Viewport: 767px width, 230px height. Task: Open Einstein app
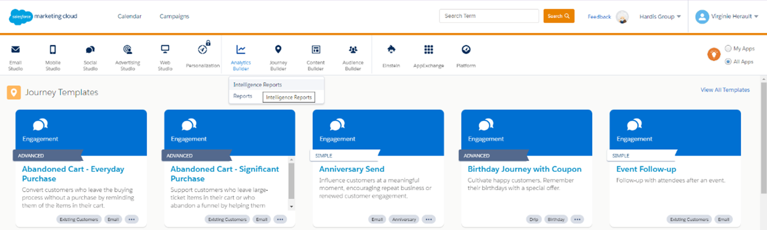(391, 55)
